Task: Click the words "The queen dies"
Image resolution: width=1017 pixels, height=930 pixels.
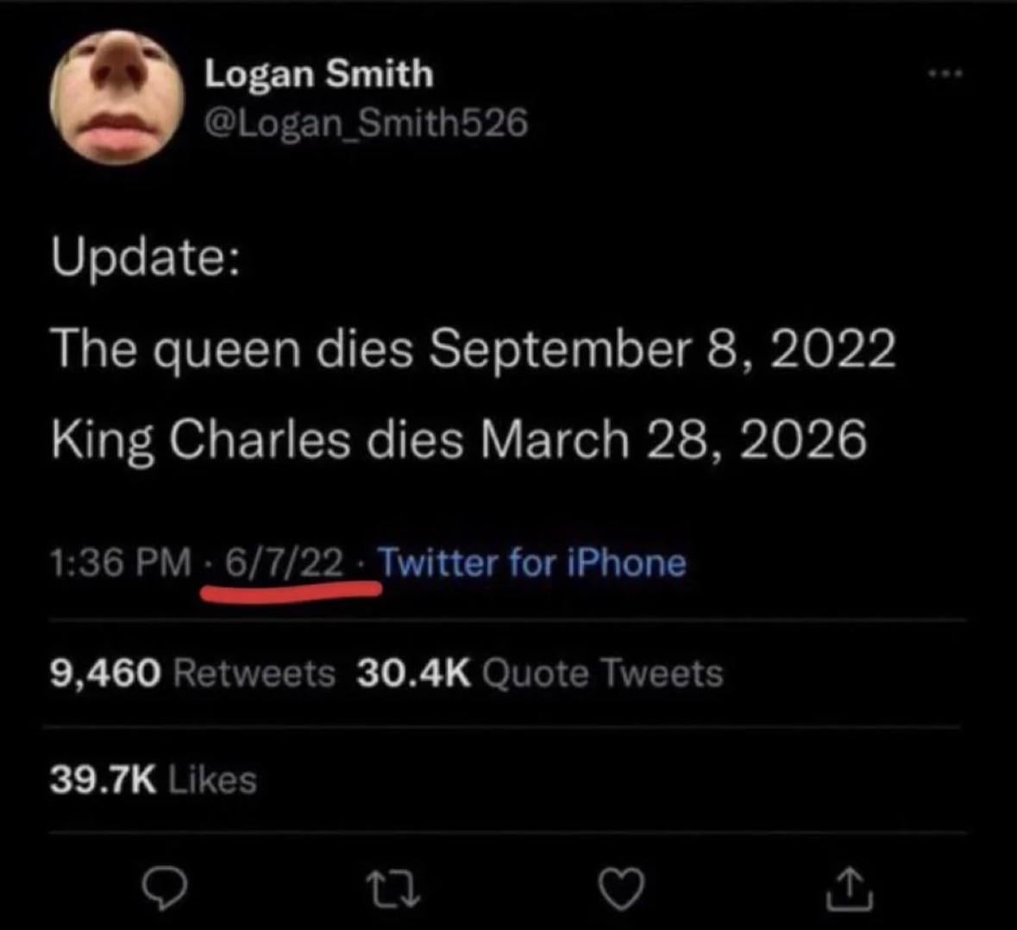Action: [x=231, y=349]
